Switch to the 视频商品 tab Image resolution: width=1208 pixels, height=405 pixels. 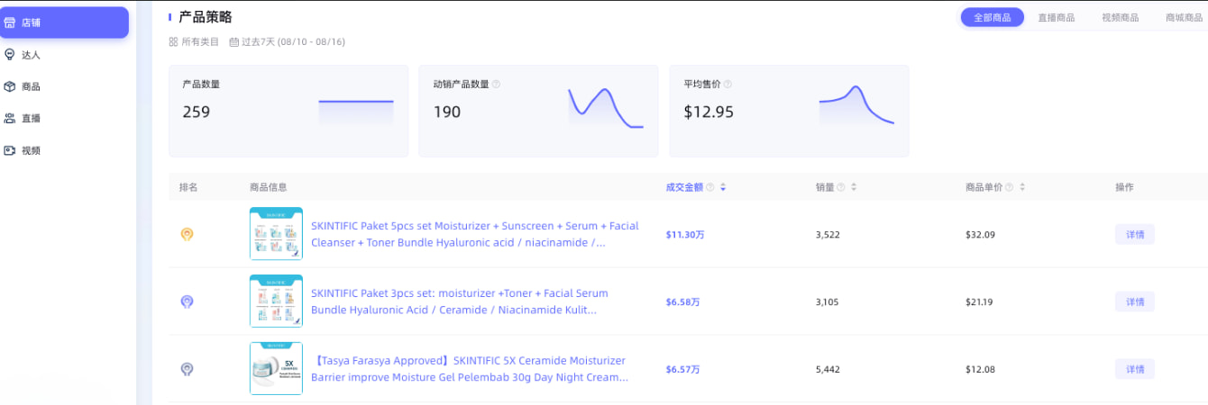point(1120,17)
